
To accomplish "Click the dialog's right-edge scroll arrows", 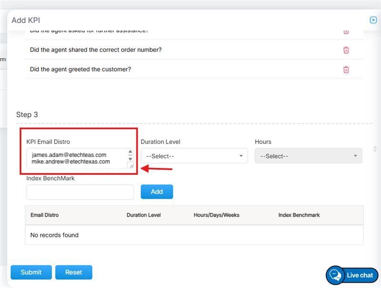I will 375,149.
